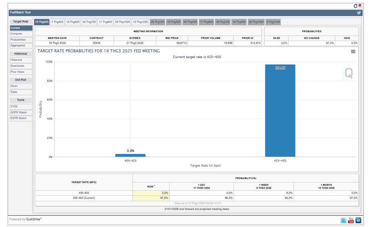Click the QuikStrike link in footer
The image size is (370, 227).
(x=33, y=219)
